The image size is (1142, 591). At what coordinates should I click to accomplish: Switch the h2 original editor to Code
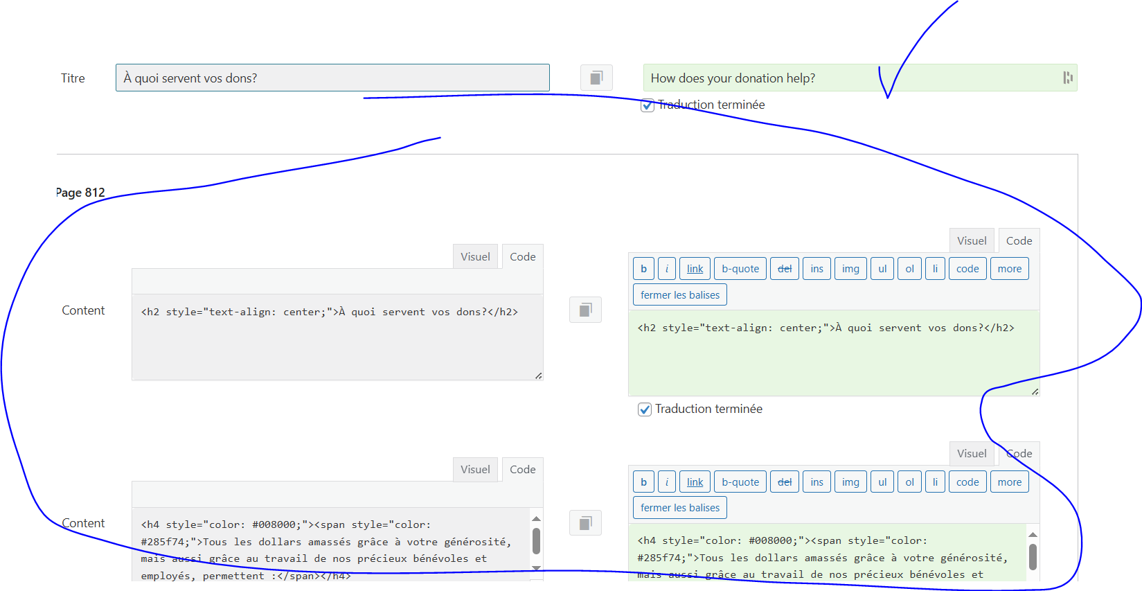[x=523, y=256]
